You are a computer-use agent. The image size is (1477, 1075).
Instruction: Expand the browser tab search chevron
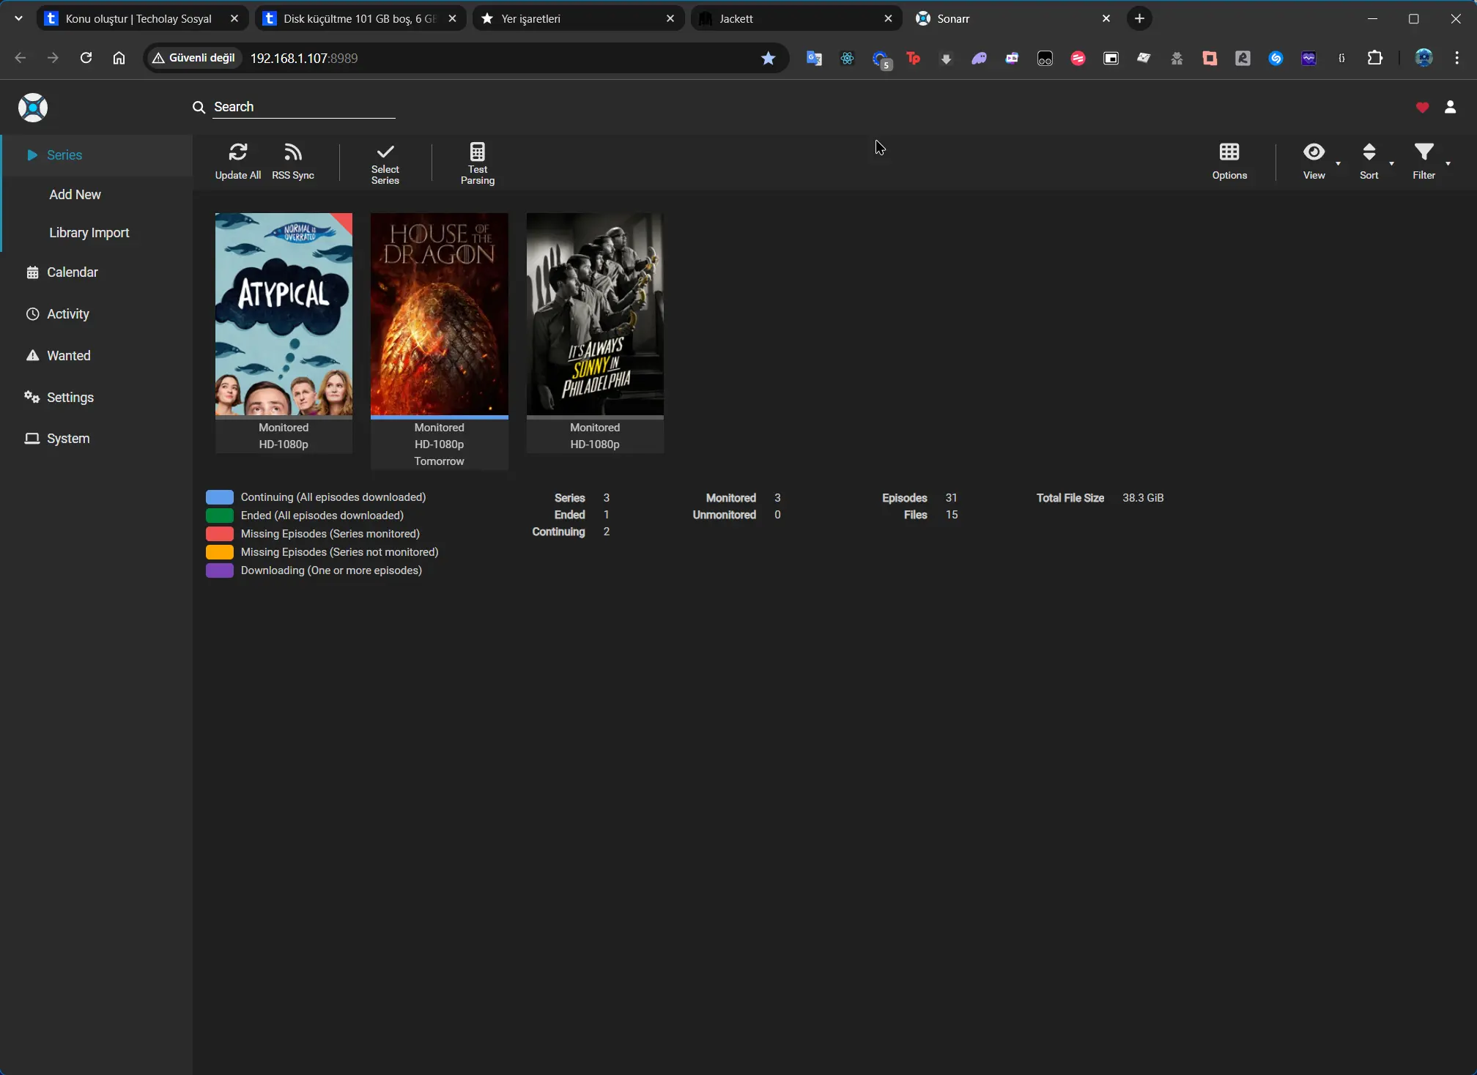click(18, 18)
